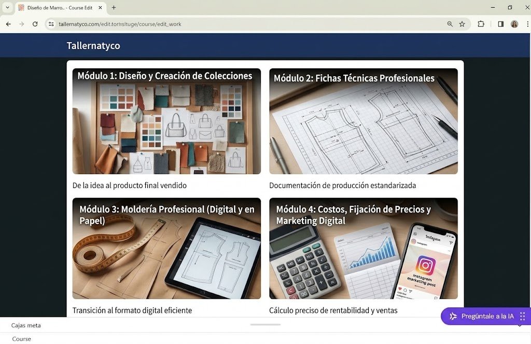
Task: Open the zoom magnifier icon in the address bar
Action: click(450, 24)
